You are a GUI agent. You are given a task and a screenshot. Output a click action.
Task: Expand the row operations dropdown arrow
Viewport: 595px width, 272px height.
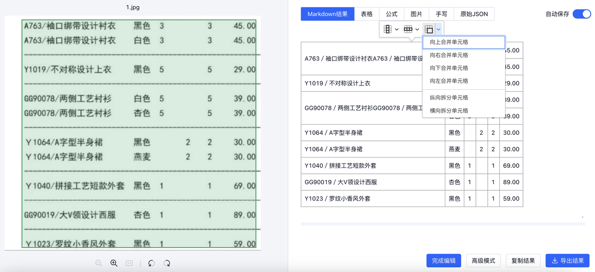coord(417,29)
